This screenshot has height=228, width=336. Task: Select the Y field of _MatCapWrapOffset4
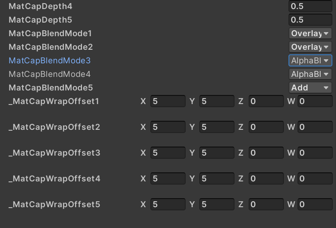pyautogui.click(x=216, y=179)
